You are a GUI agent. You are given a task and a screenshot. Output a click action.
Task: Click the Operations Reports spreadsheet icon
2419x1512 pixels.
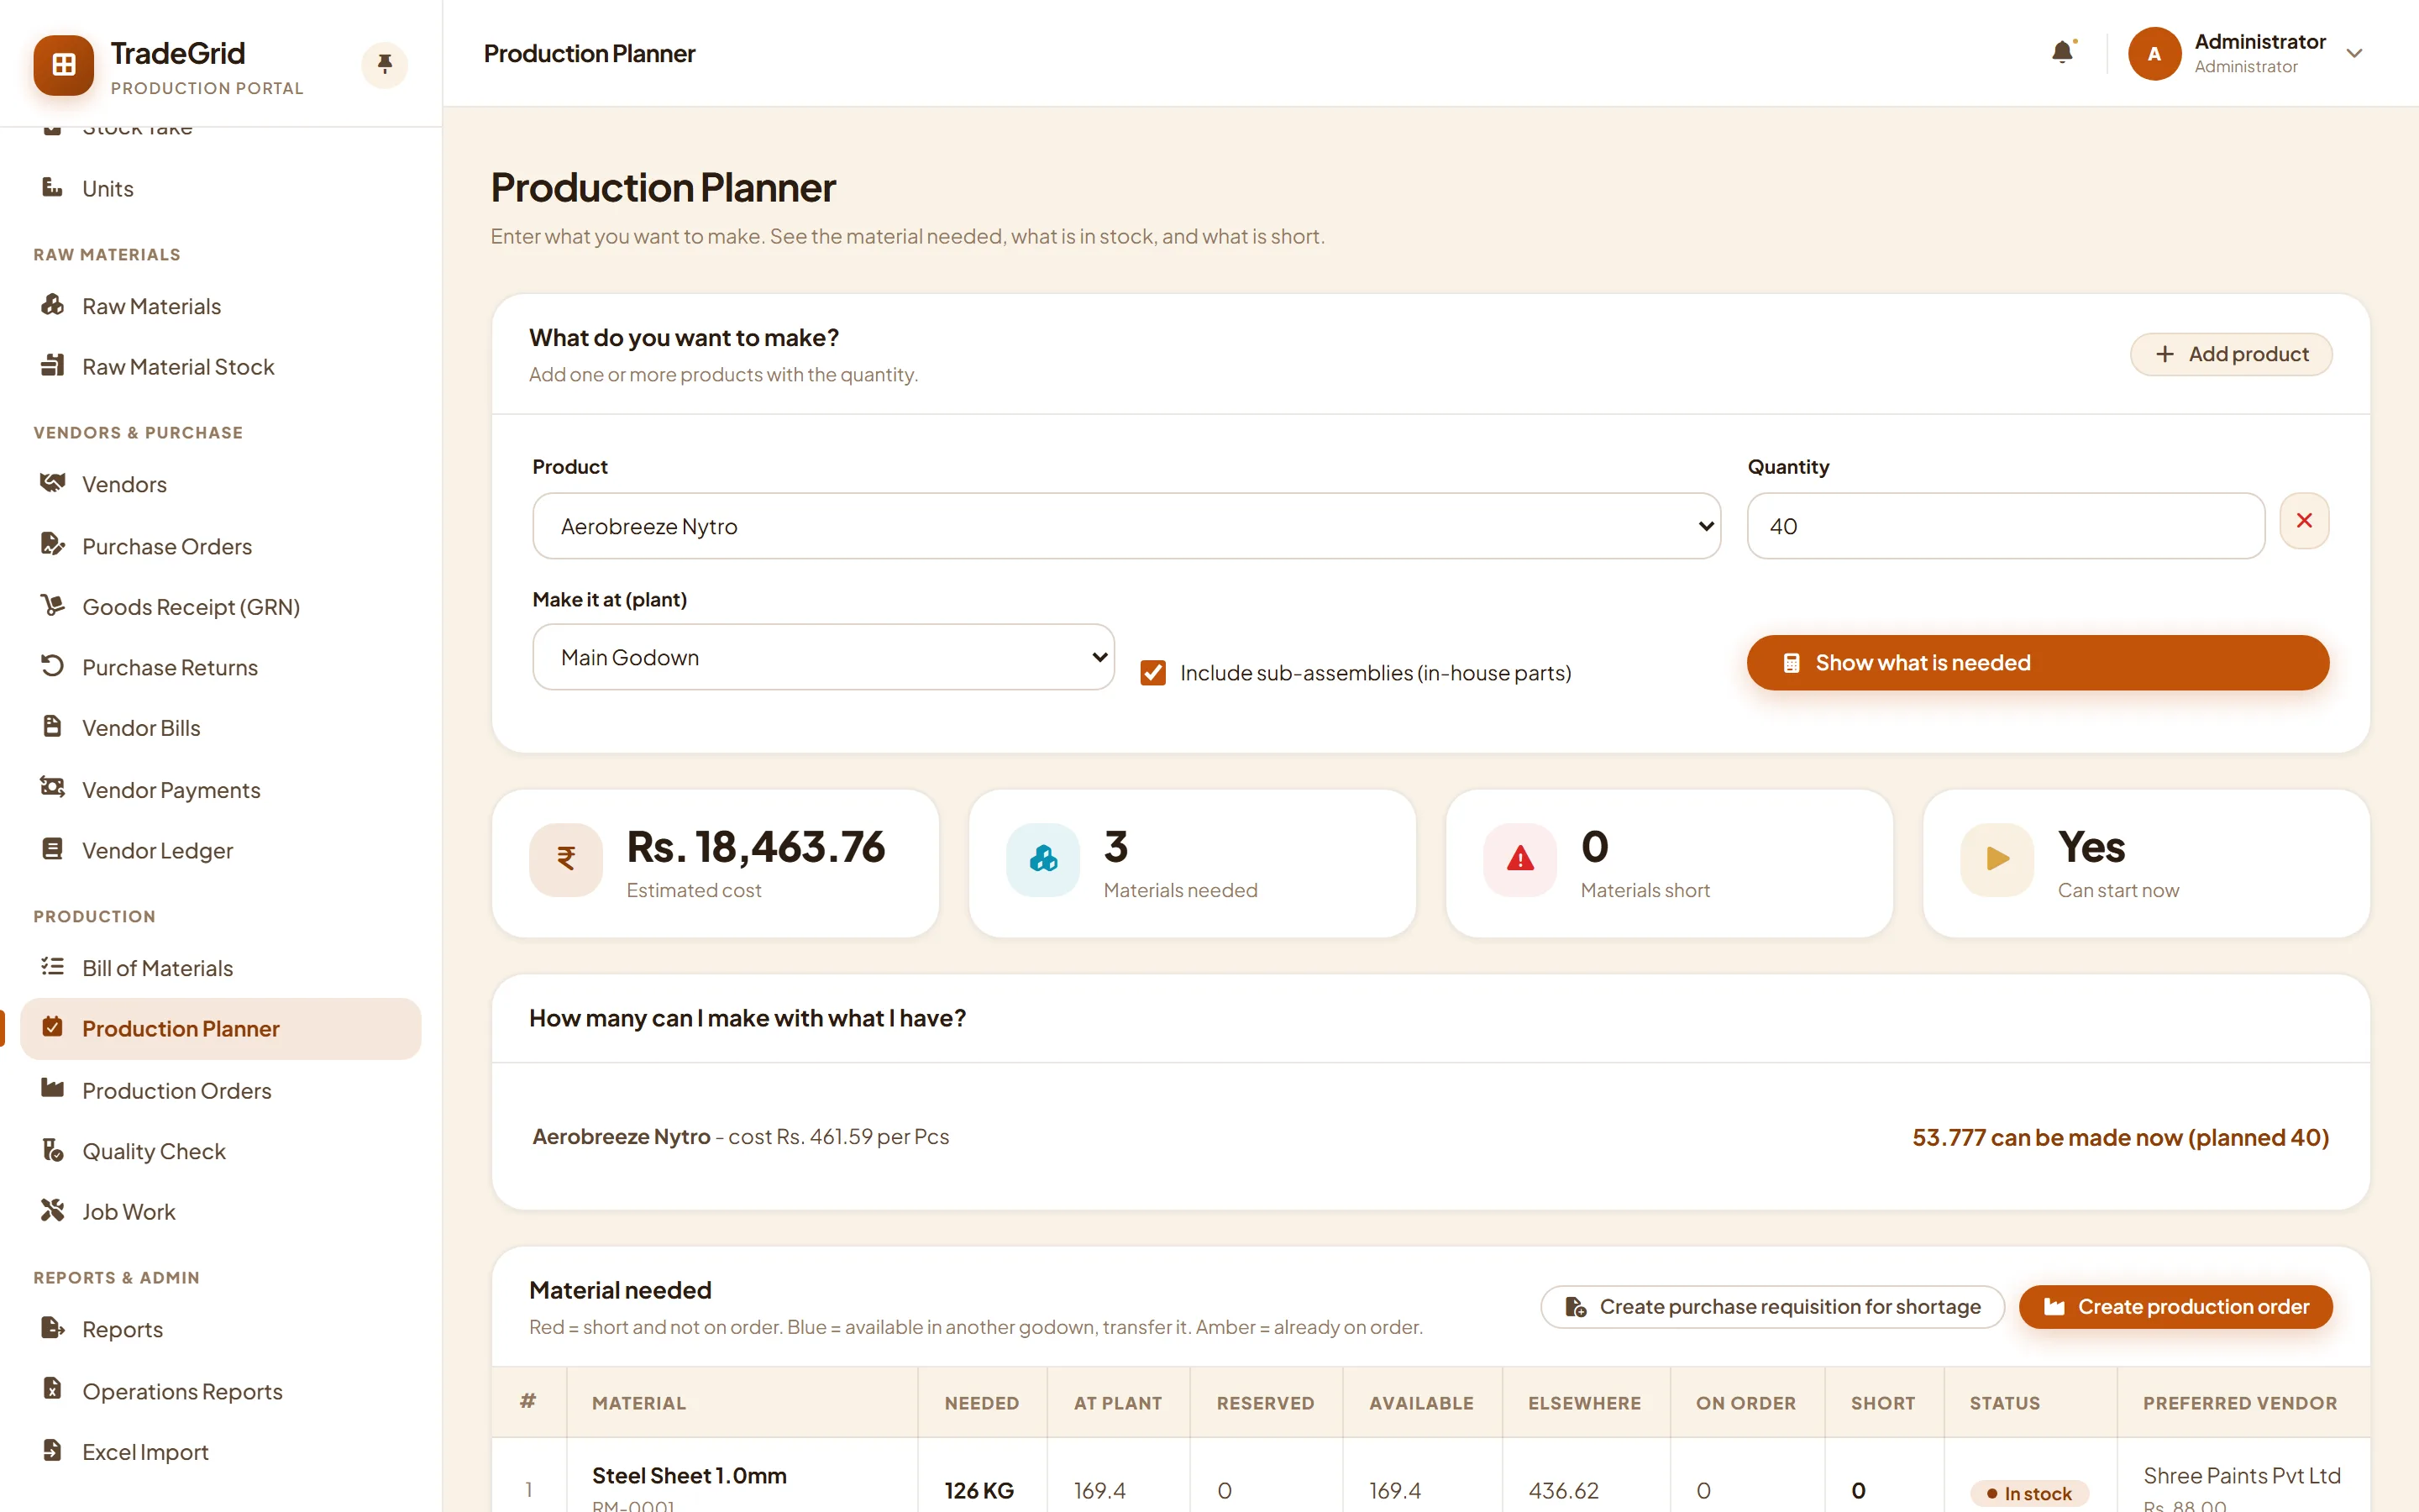52,1389
